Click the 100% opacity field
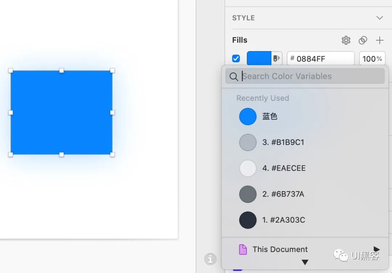392x273 pixels. click(372, 59)
